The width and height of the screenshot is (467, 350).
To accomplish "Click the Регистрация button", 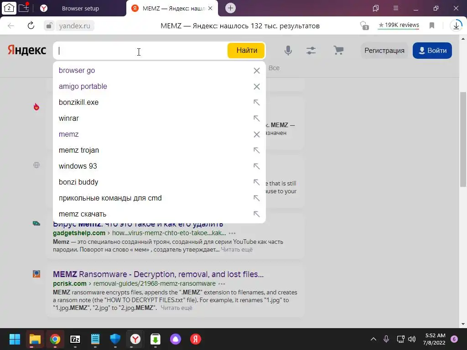I will [384, 51].
